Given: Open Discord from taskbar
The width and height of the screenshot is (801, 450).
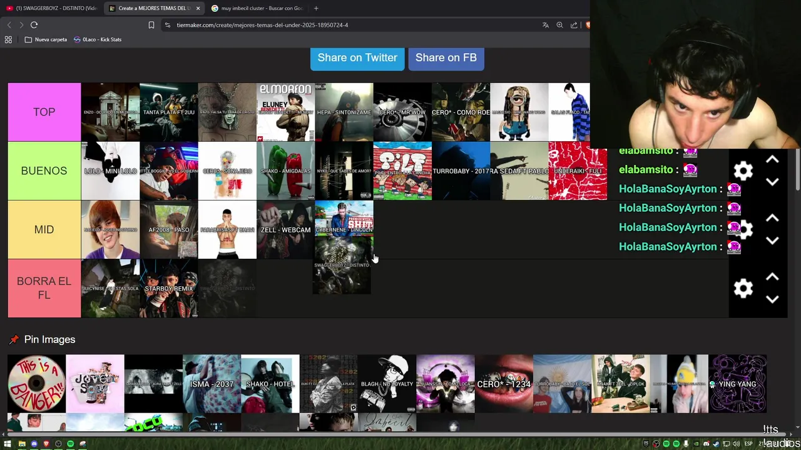Looking at the screenshot, I should tap(34, 444).
